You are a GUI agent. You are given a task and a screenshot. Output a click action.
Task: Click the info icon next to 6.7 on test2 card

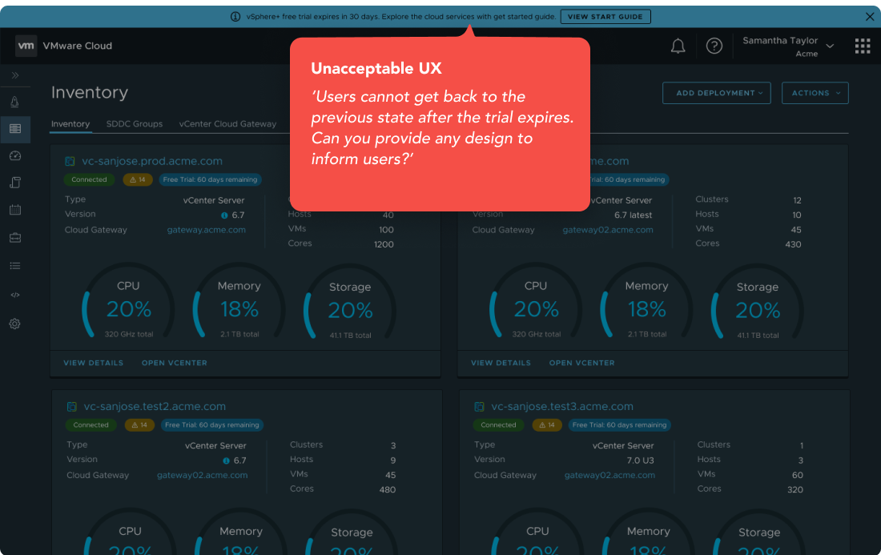[x=226, y=460]
